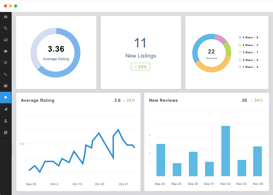This screenshot has width=273, height=195.
Task: Toggle the 3 Stars legend marker
Action: tap(240, 52)
